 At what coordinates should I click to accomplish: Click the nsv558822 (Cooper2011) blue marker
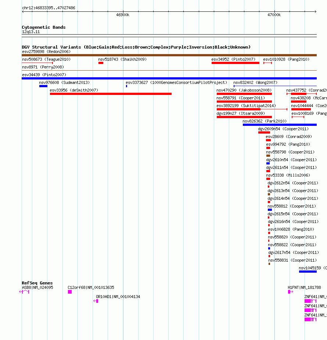tap(269, 248)
